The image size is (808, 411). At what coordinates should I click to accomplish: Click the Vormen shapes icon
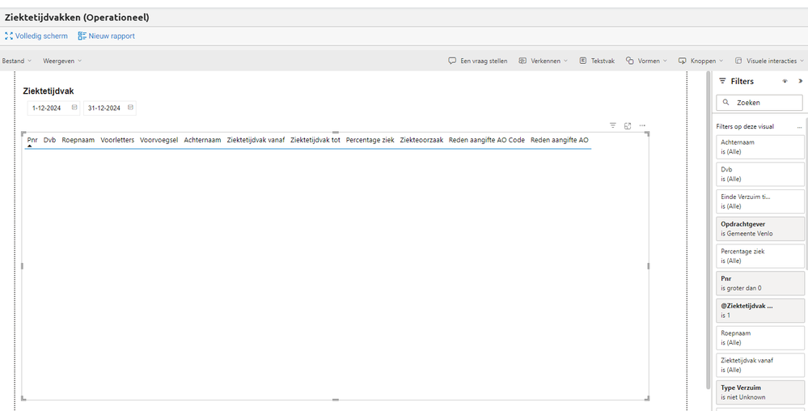[630, 61]
